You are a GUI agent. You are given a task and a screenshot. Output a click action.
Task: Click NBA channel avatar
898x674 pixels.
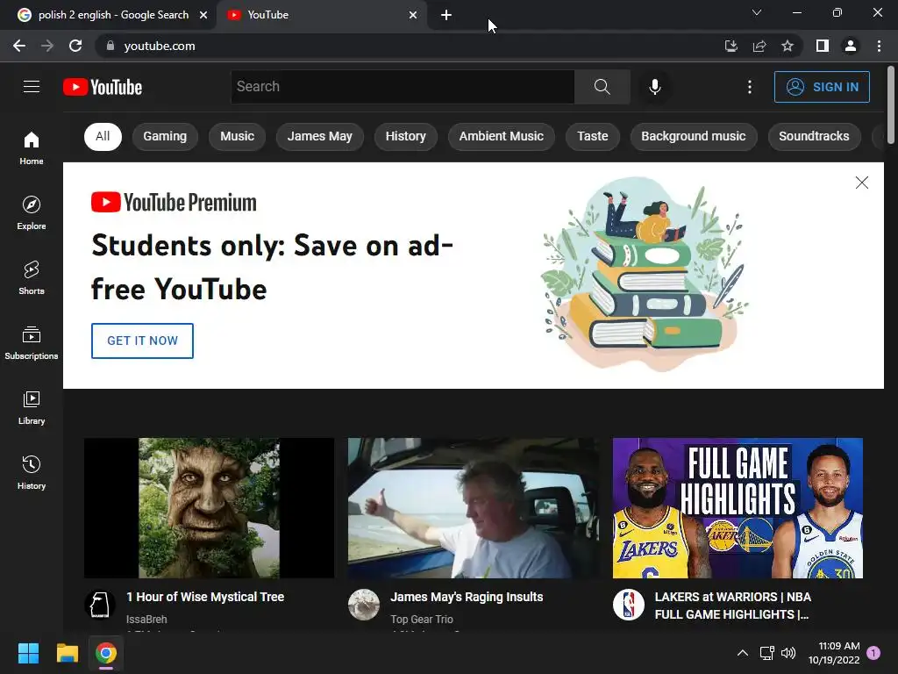(628, 605)
